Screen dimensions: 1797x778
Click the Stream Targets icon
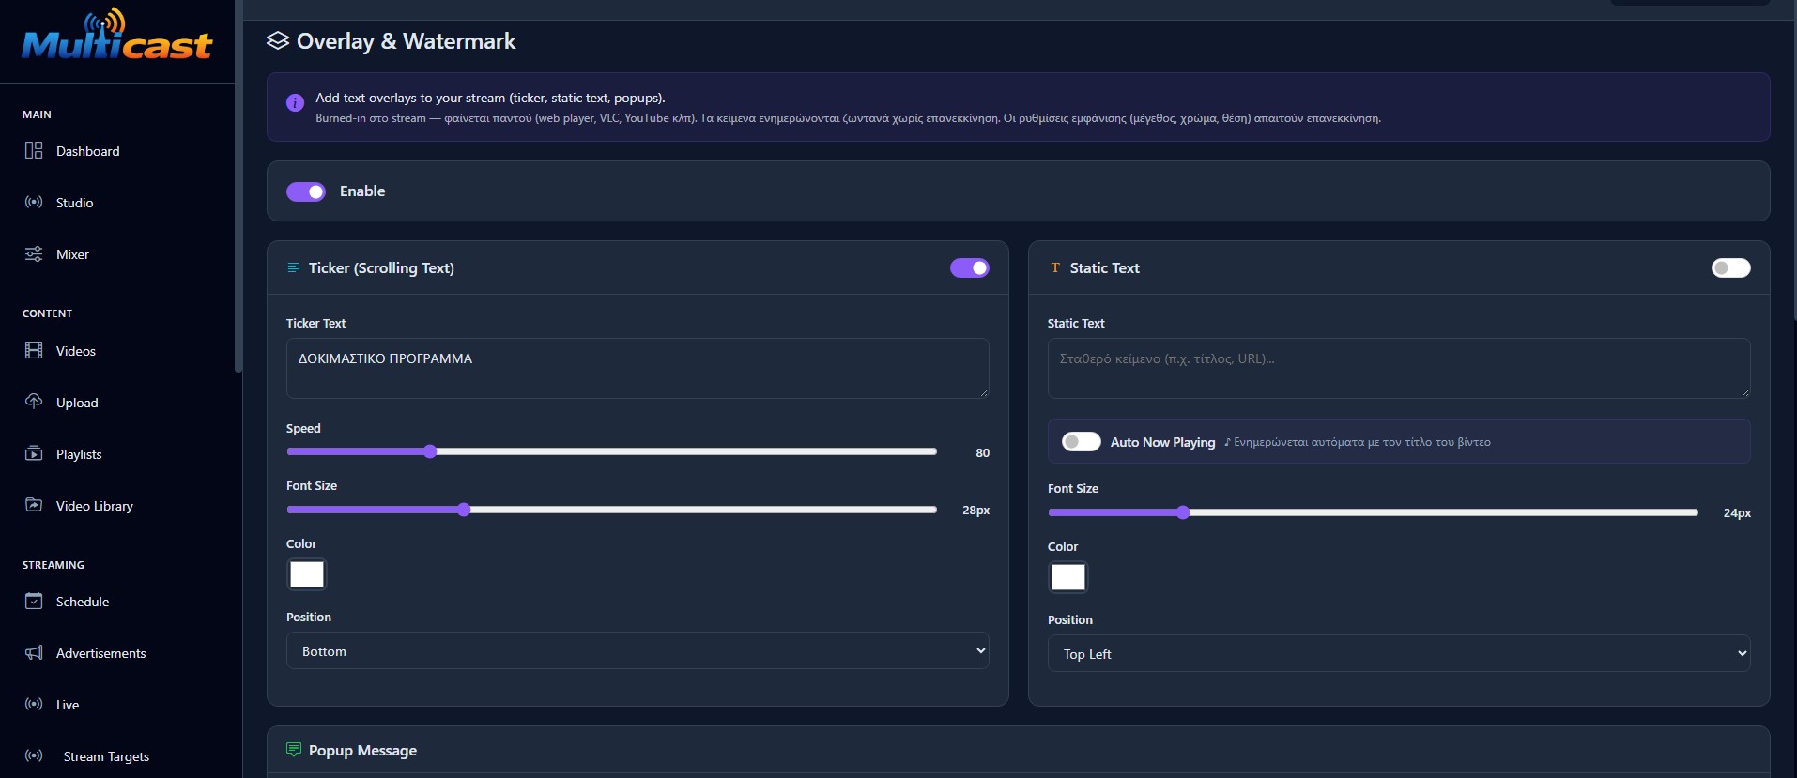coord(34,755)
